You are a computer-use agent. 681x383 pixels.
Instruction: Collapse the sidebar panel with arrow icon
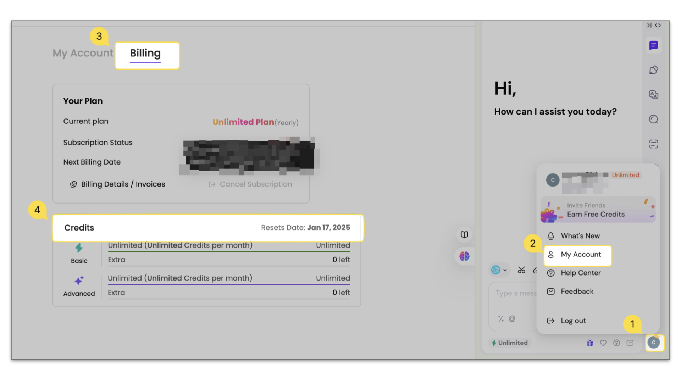click(649, 25)
